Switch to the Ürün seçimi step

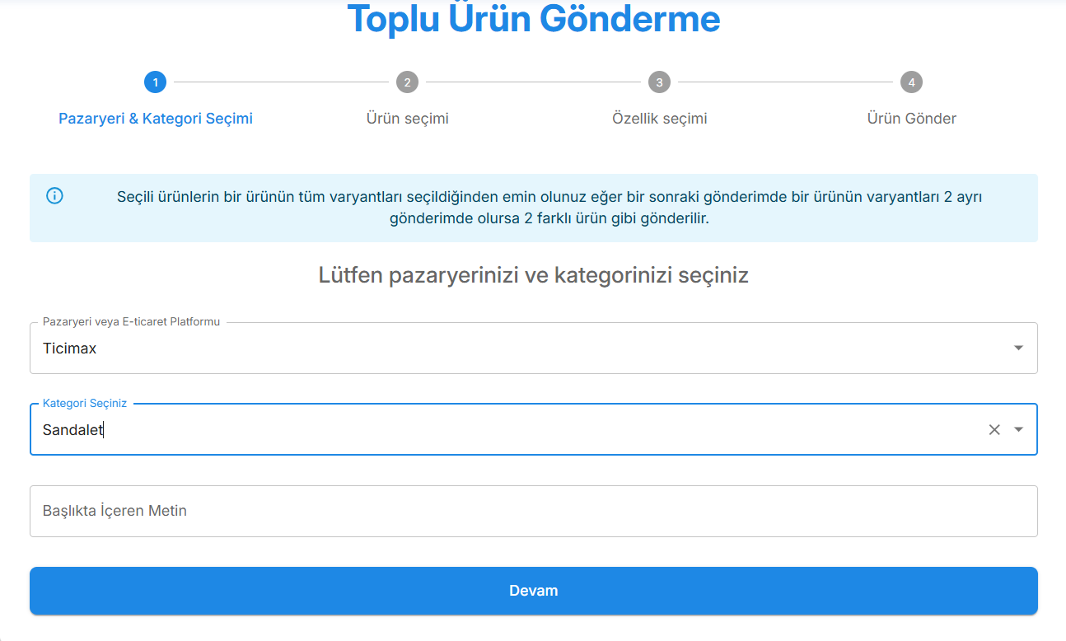[x=407, y=118]
